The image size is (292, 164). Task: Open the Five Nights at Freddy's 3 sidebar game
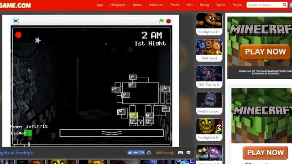209,129
